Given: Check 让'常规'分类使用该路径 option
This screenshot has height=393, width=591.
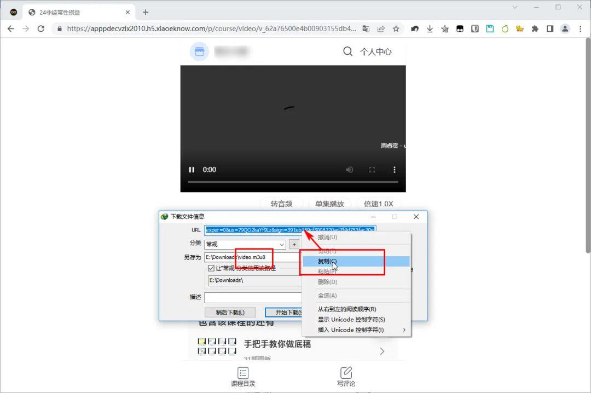Looking at the screenshot, I should [x=211, y=268].
